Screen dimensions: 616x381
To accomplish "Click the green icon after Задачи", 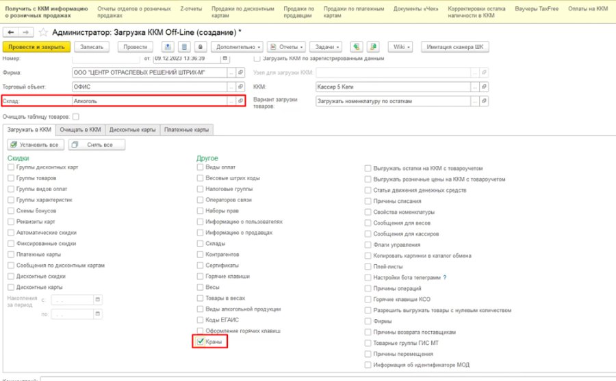I will tap(357, 46).
